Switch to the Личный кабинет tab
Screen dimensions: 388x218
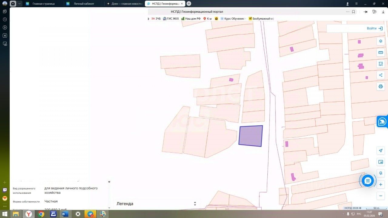point(84,4)
